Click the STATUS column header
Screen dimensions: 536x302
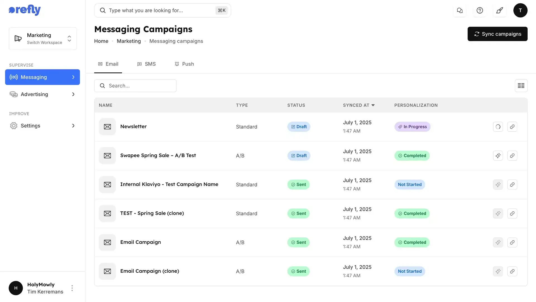[296, 105]
